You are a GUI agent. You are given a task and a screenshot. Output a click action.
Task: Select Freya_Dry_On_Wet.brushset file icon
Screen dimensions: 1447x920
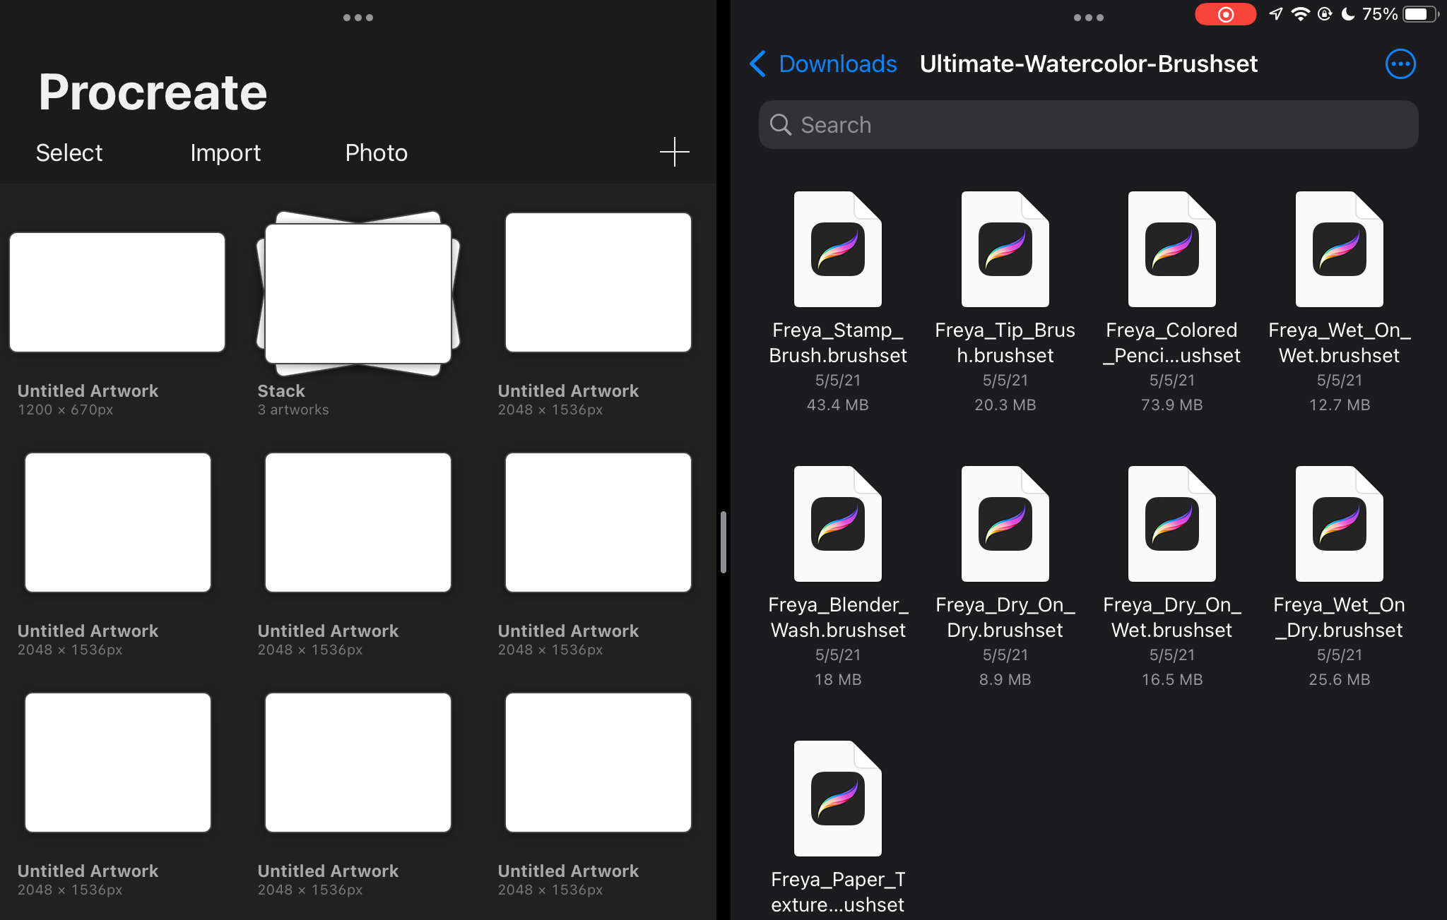1171,524
